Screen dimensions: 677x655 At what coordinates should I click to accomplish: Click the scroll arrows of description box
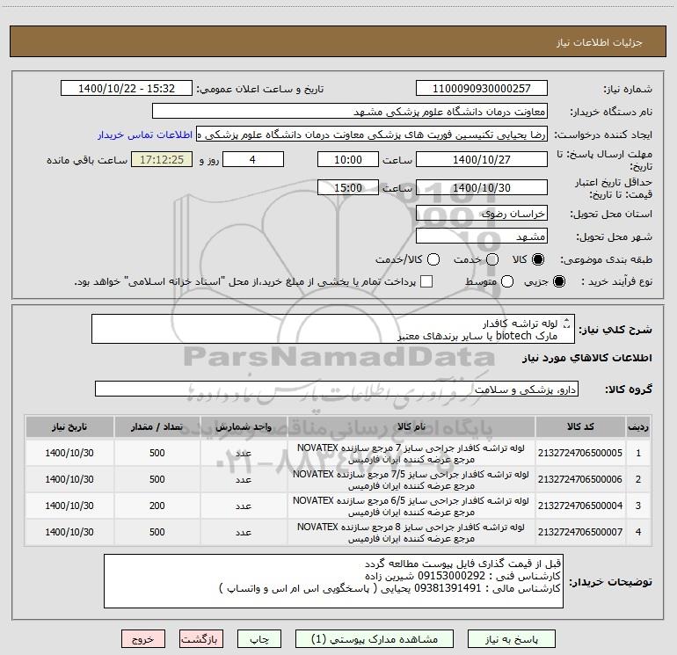[x=567, y=324]
